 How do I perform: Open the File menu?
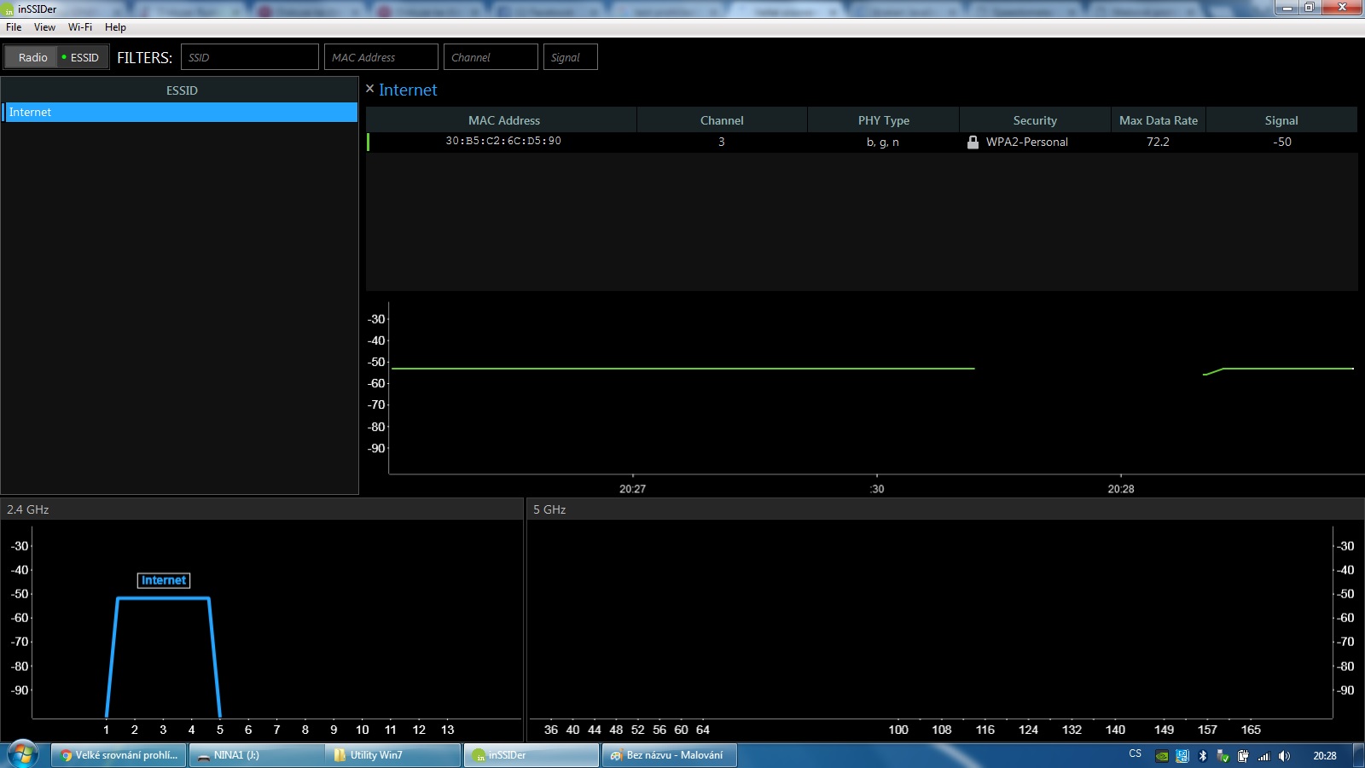[14, 27]
